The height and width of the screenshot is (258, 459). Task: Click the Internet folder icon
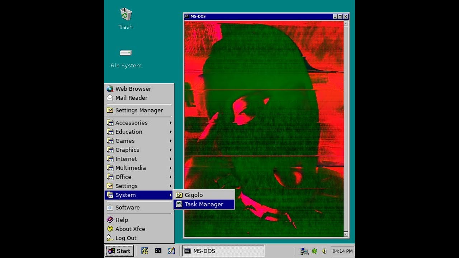tap(110, 159)
